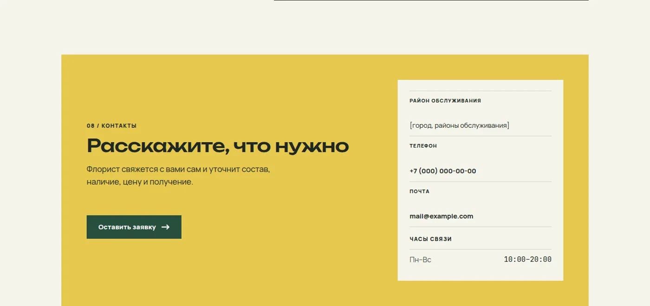Click the arrow icon in the request button
This screenshot has height=306, width=650.
[165, 227]
